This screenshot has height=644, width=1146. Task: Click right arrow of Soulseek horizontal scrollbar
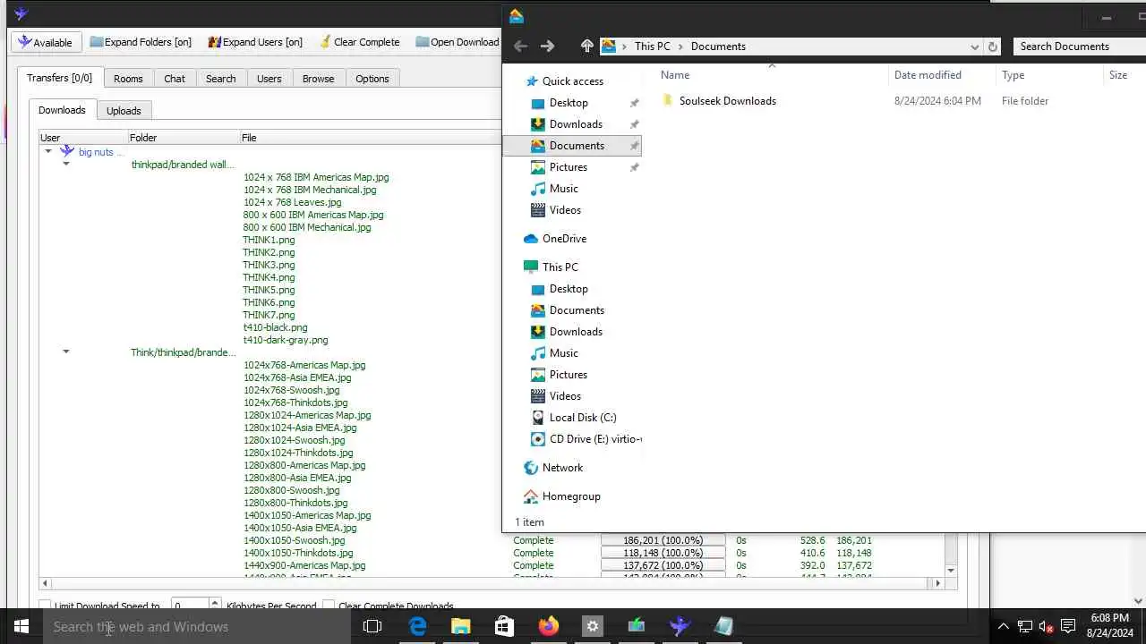[x=937, y=583]
